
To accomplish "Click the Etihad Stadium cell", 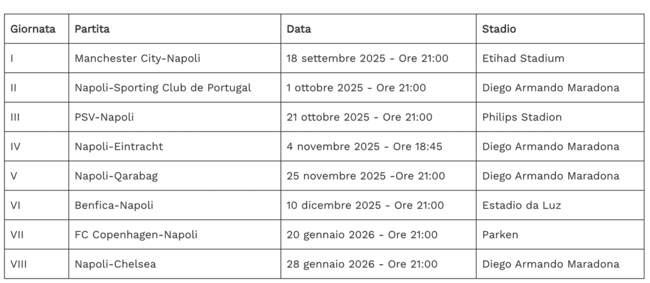I will pos(523,58).
